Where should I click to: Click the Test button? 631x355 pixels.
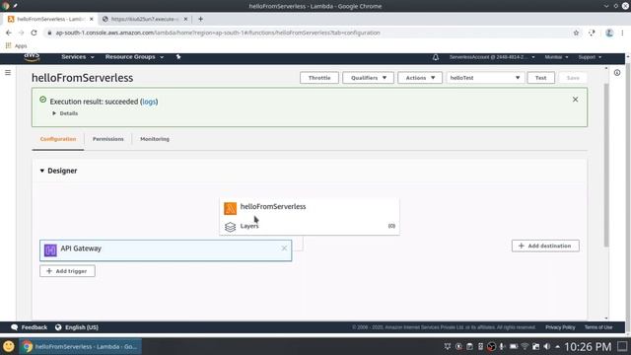click(x=541, y=78)
